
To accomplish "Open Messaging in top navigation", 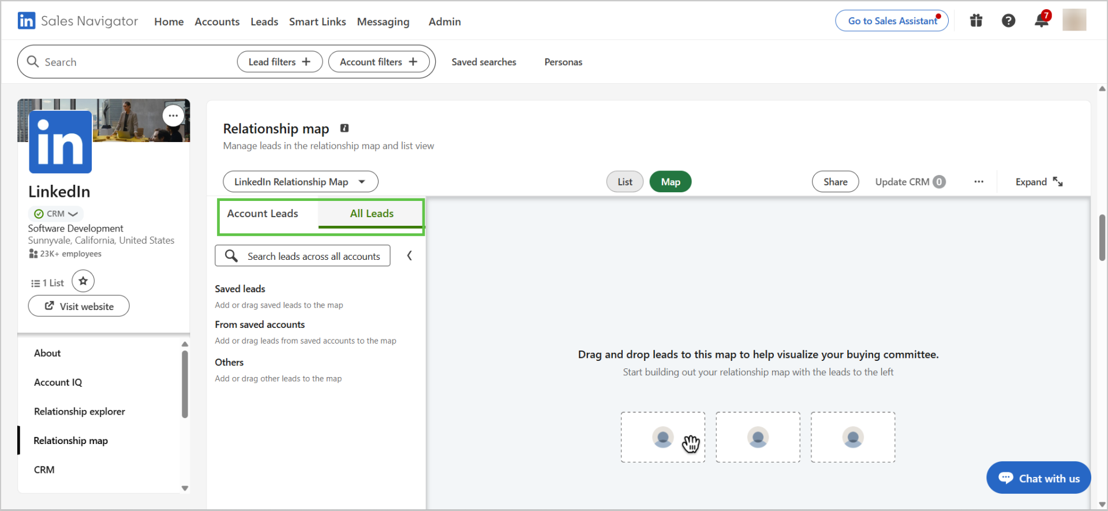I will [383, 21].
